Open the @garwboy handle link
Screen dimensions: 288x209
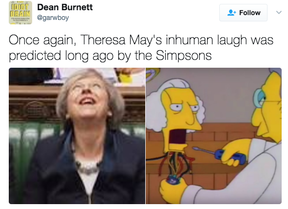[x=53, y=18]
